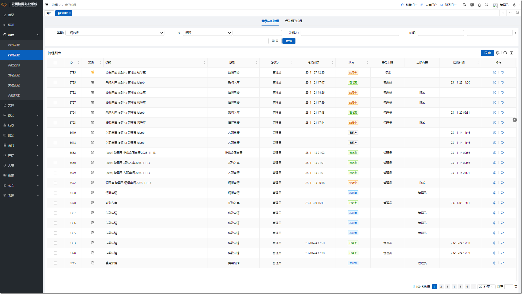Expand more filters with double-chevron icon
Viewport: 522px width, 294px height.
pyautogui.click(x=515, y=33)
